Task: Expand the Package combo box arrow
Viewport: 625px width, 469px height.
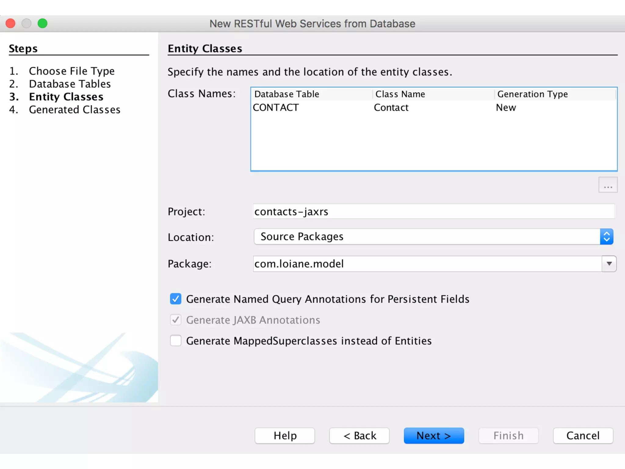Action: click(609, 264)
